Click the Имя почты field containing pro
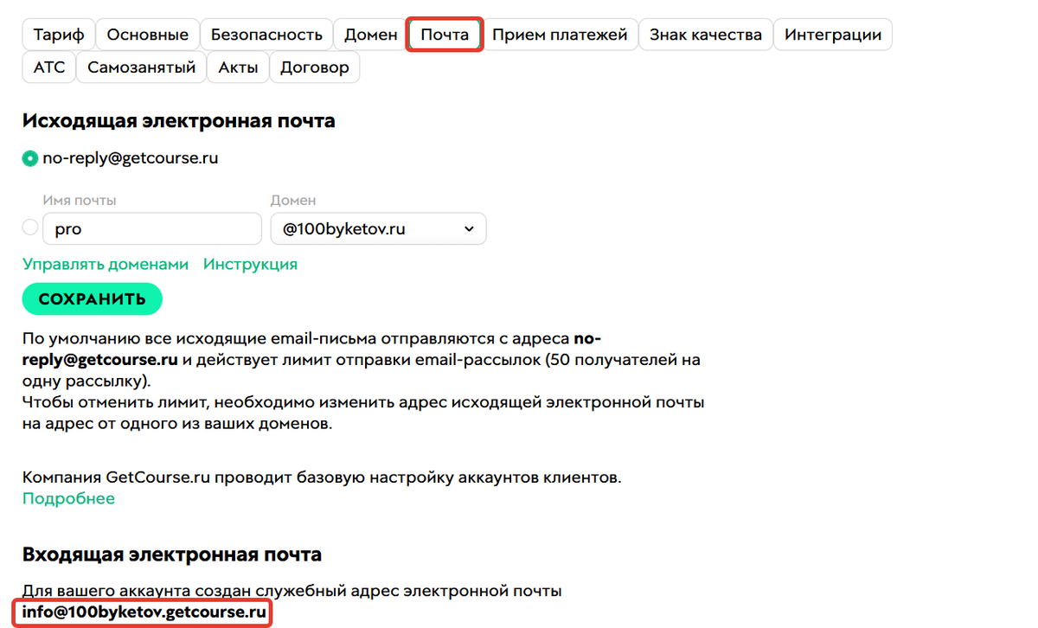Viewport: 1038px width, 628px height. 151,229
